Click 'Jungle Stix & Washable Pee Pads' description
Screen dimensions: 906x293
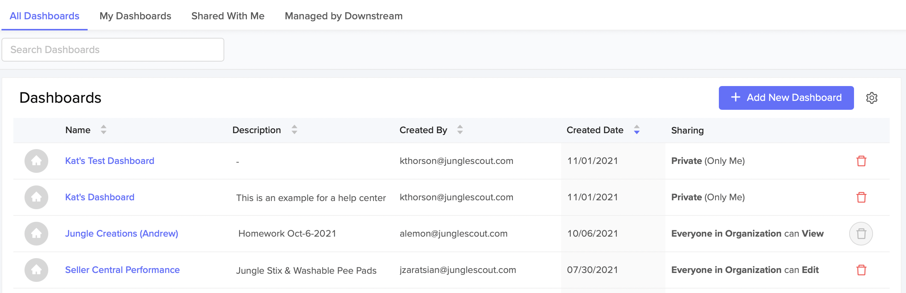pos(306,270)
